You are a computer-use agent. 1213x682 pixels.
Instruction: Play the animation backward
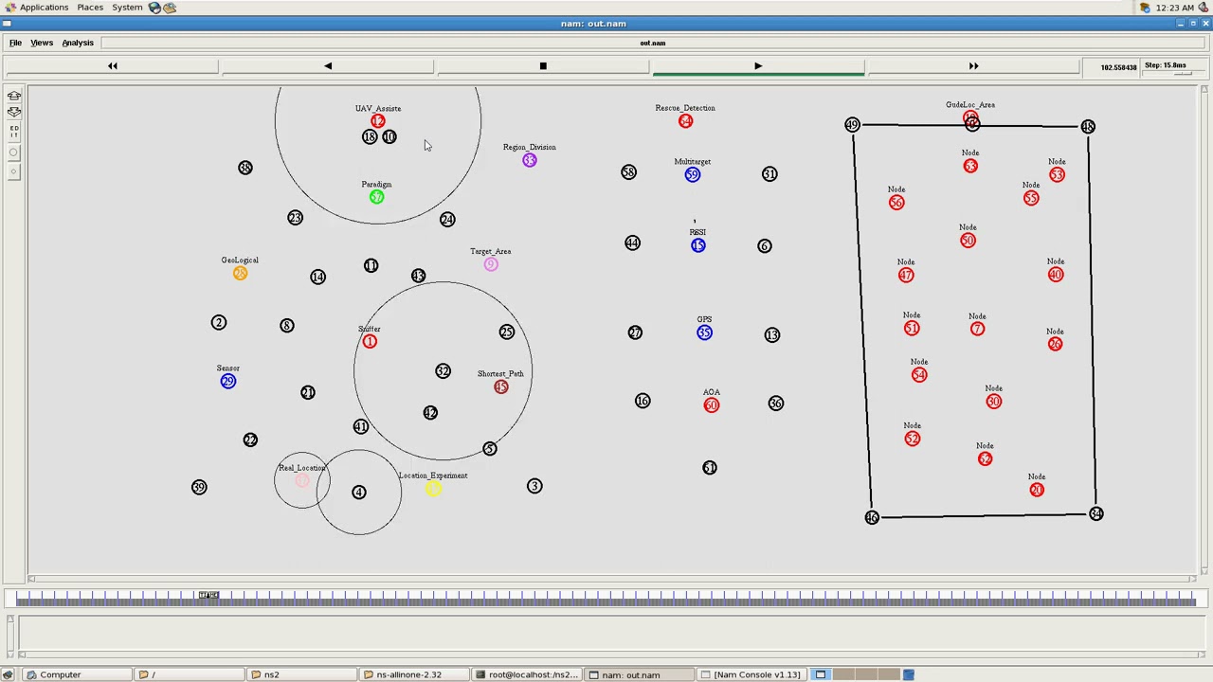tap(328, 66)
